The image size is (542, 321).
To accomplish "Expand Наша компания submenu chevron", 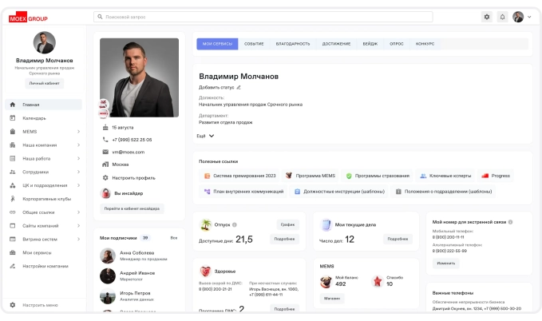I will pos(78,145).
